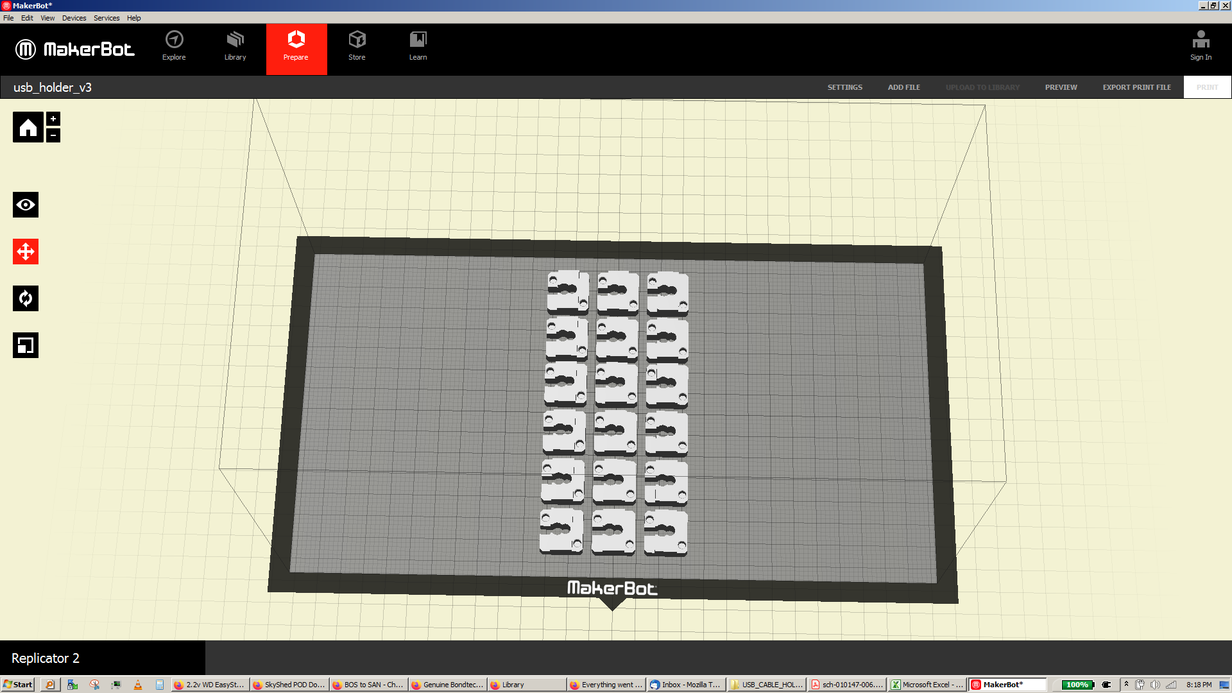Open USB_CABLE_HOL... folder from taskbar
Image resolution: width=1232 pixels, height=693 pixels.
pos(766,685)
